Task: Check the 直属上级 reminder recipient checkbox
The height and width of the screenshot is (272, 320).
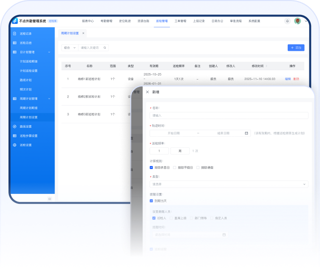Action: 171,218
